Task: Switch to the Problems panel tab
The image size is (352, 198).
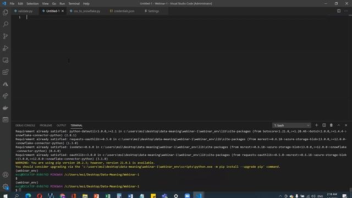Action: tap(46, 125)
